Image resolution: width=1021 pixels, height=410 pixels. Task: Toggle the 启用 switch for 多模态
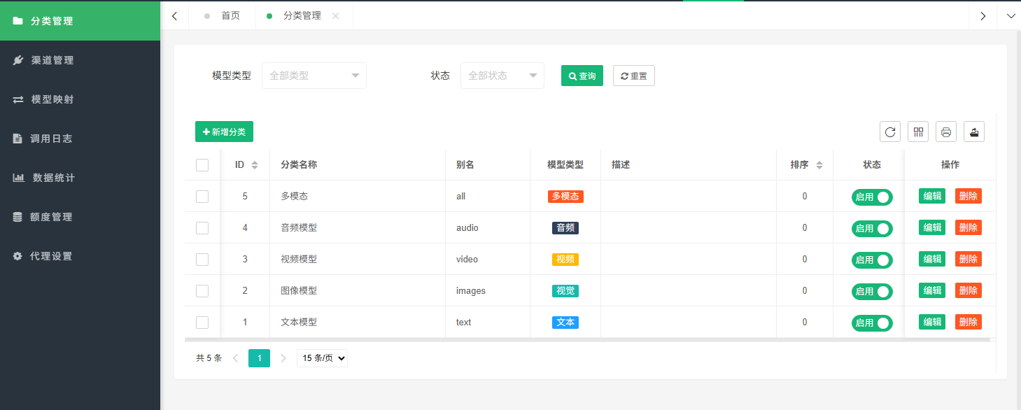[x=872, y=197]
